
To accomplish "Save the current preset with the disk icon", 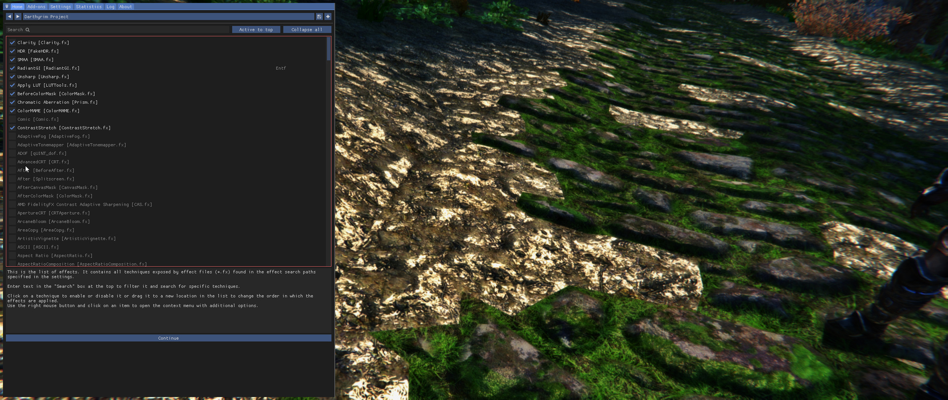I will [x=319, y=16].
